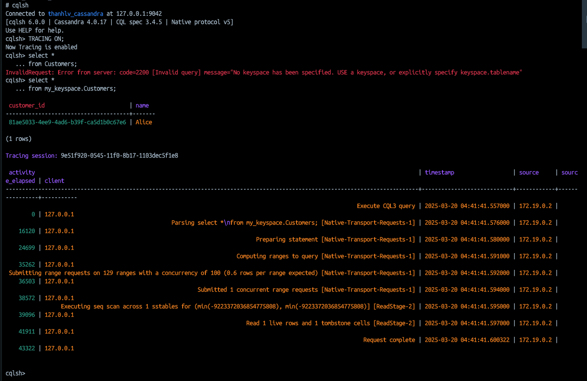Click 'Executing seq scan across 1 sstables' row

point(238,307)
